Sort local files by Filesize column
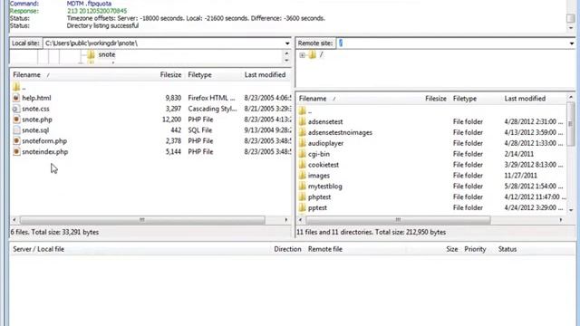Viewport: 580px width, 326px height. pyautogui.click(x=170, y=74)
